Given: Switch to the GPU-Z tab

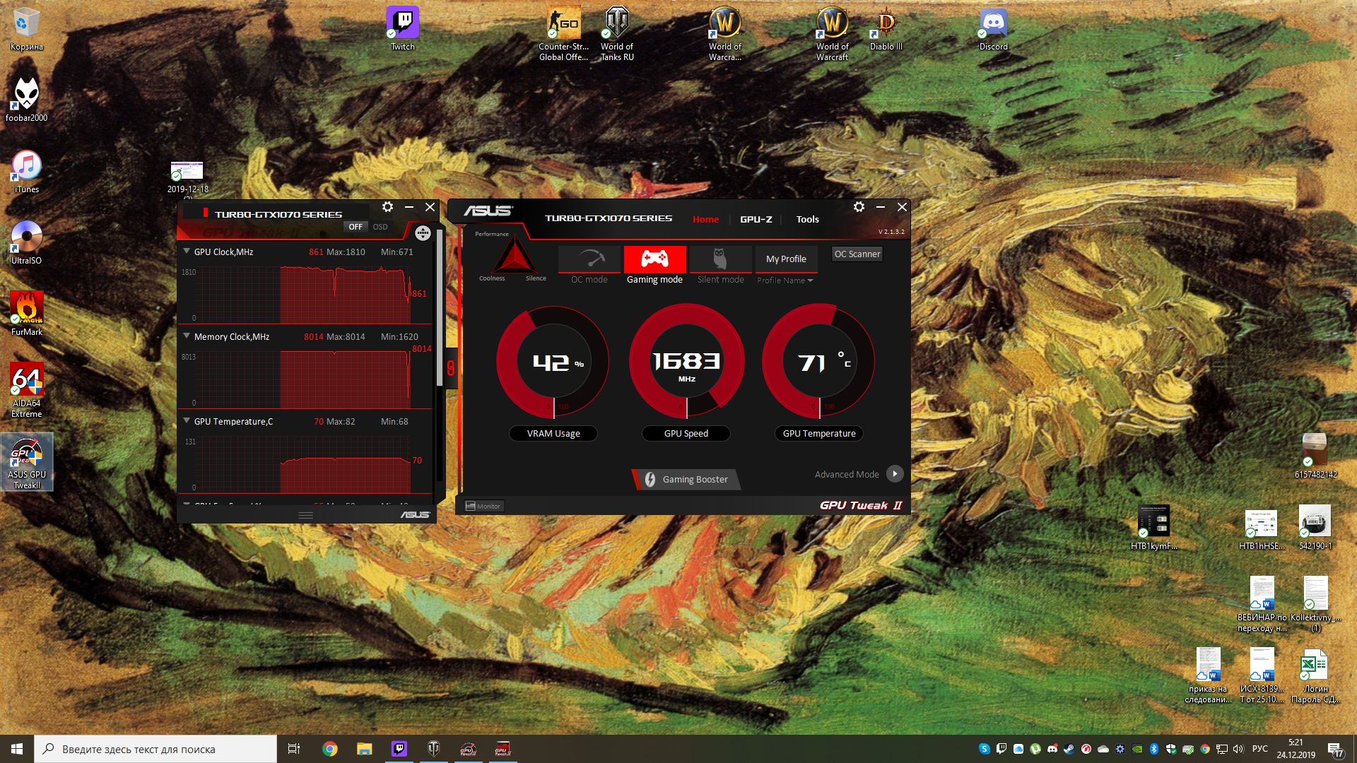Looking at the screenshot, I should click(x=756, y=219).
